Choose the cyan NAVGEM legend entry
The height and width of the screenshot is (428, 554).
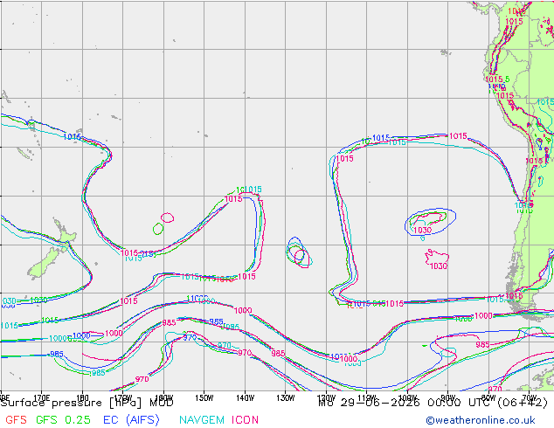click(x=202, y=420)
